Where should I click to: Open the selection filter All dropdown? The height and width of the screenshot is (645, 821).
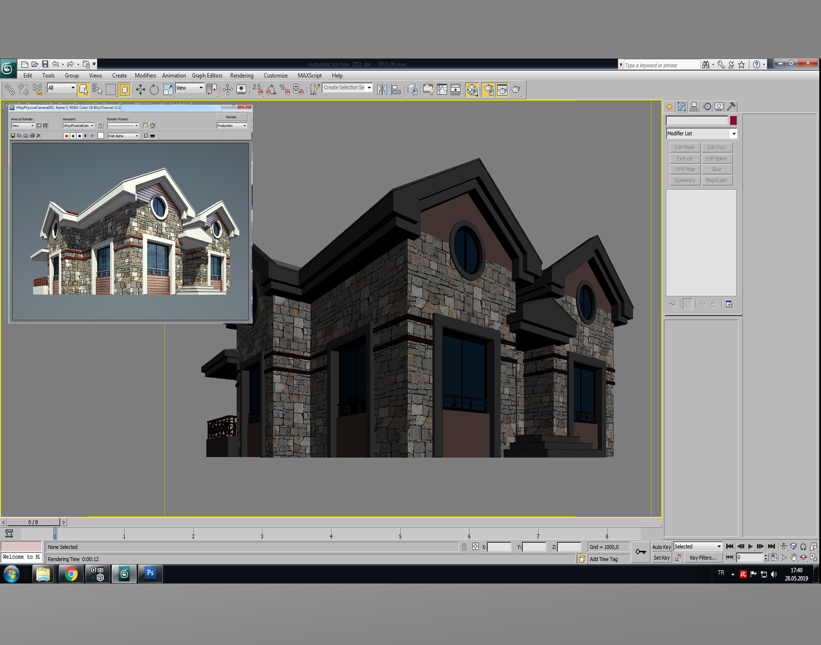[x=62, y=87]
